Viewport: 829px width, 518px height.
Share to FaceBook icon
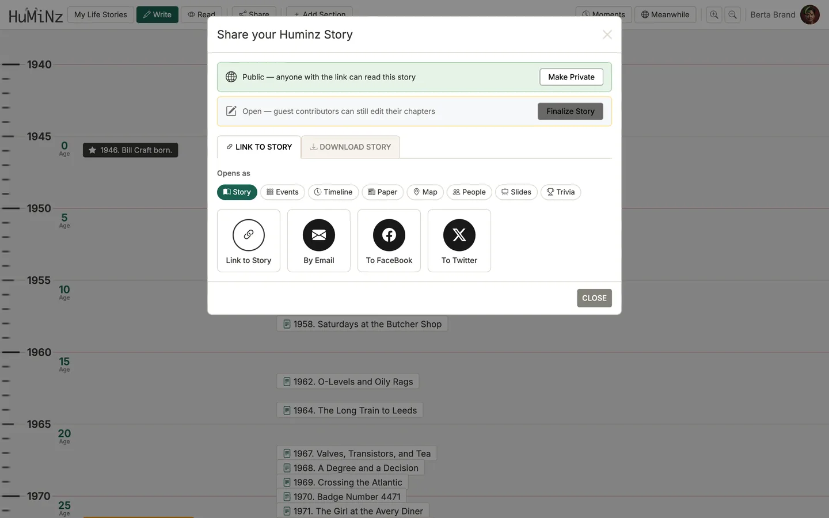tap(389, 235)
